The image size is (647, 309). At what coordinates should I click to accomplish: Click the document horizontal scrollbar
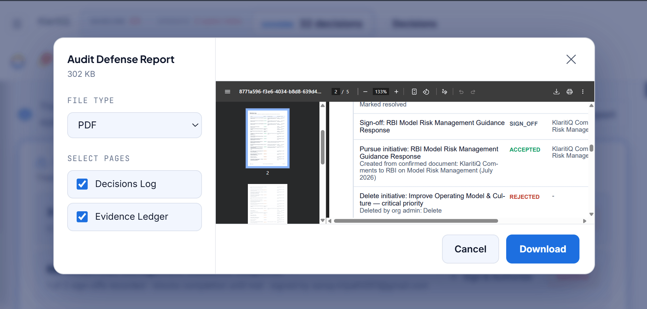click(416, 221)
